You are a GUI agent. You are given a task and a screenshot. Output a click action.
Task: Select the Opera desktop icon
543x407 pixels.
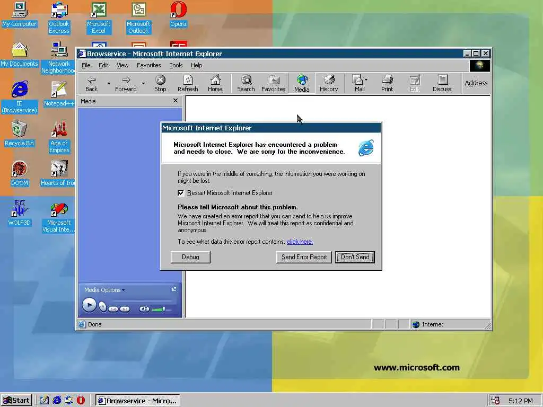178,14
